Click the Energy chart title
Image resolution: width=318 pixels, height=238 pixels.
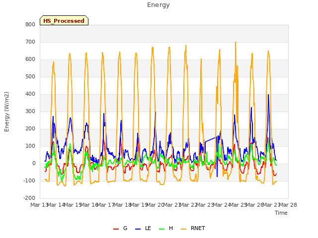[x=159, y=5]
